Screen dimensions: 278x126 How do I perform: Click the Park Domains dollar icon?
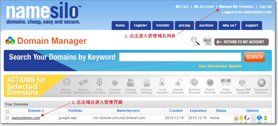99,82
